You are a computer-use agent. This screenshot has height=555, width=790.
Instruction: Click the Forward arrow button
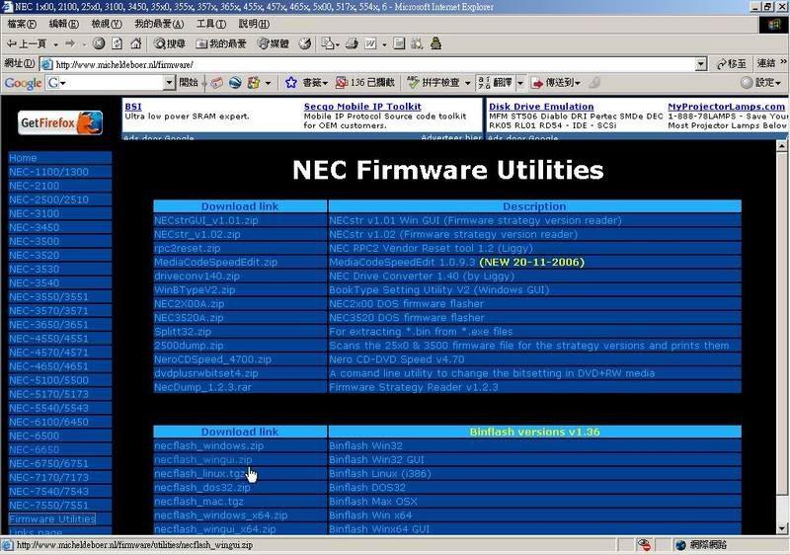[70, 43]
